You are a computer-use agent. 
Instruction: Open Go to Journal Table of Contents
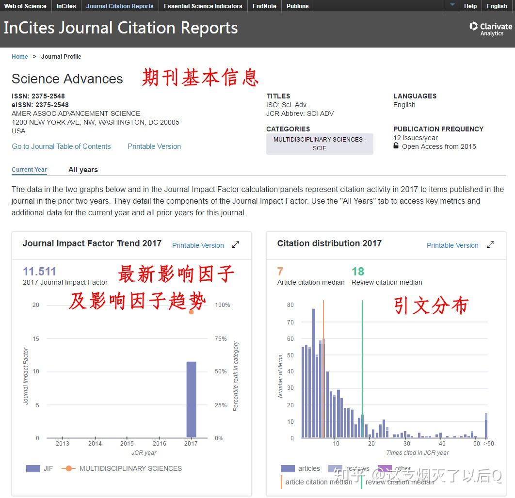pyautogui.click(x=61, y=146)
